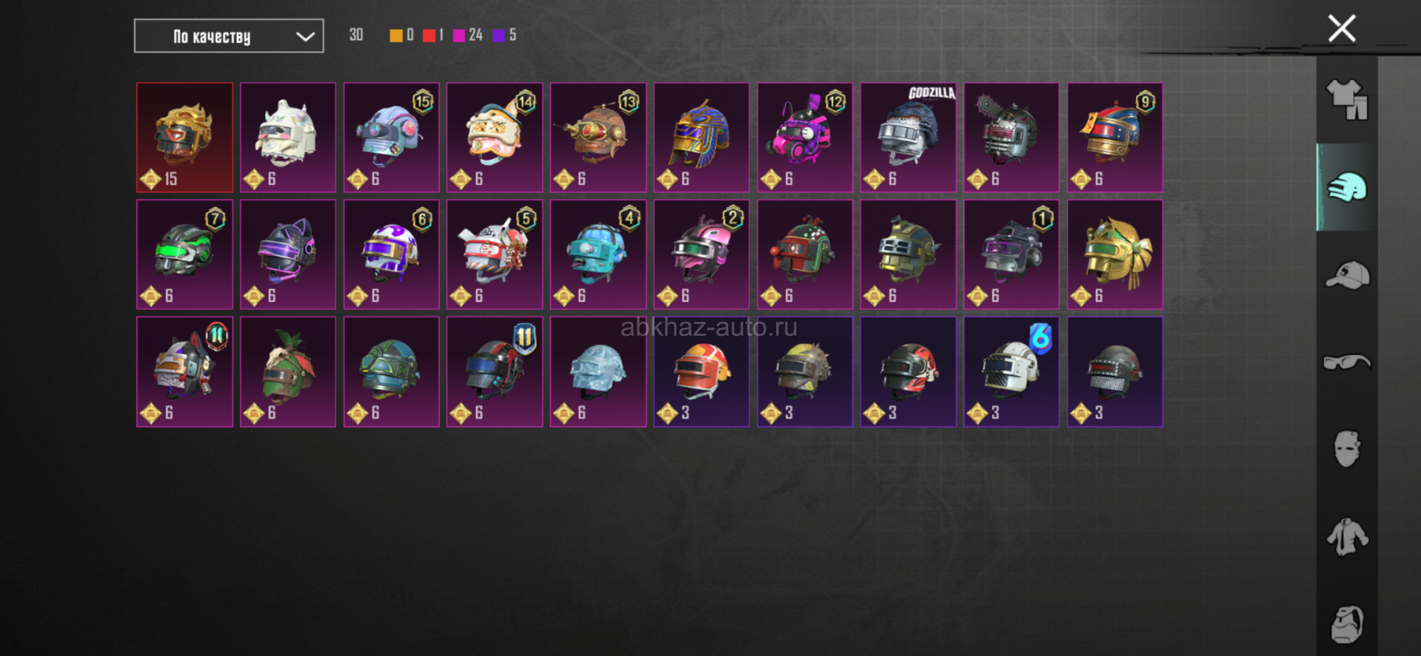Select the ice crystal helmet skin
1421x656 pixels.
pyautogui.click(x=598, y=372)
